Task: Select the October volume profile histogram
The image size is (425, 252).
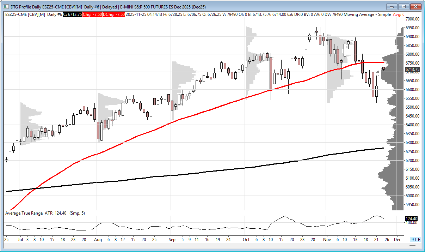Action: [251, 64]
